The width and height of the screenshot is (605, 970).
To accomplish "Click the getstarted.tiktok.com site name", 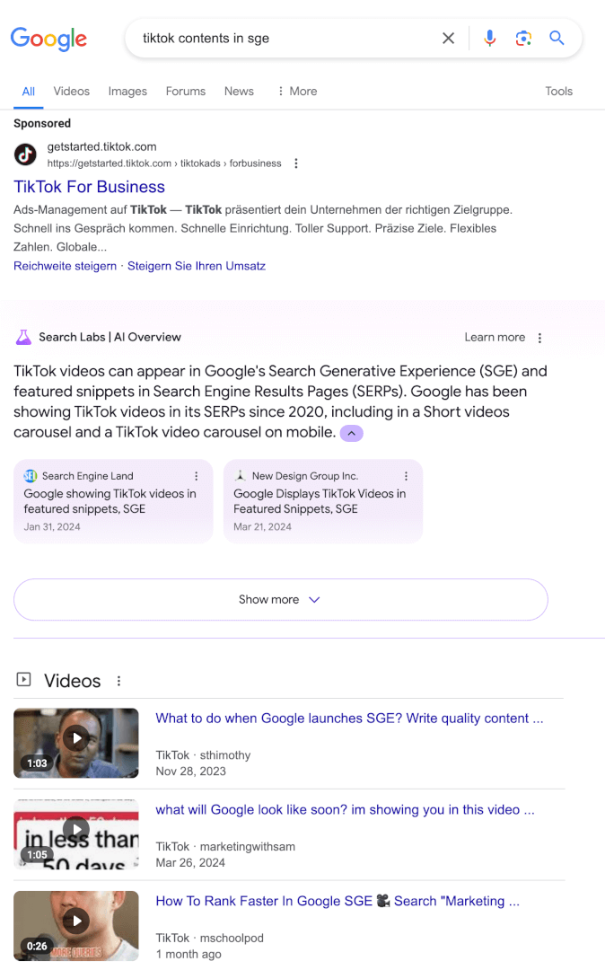I will click(x=102, y=146).
